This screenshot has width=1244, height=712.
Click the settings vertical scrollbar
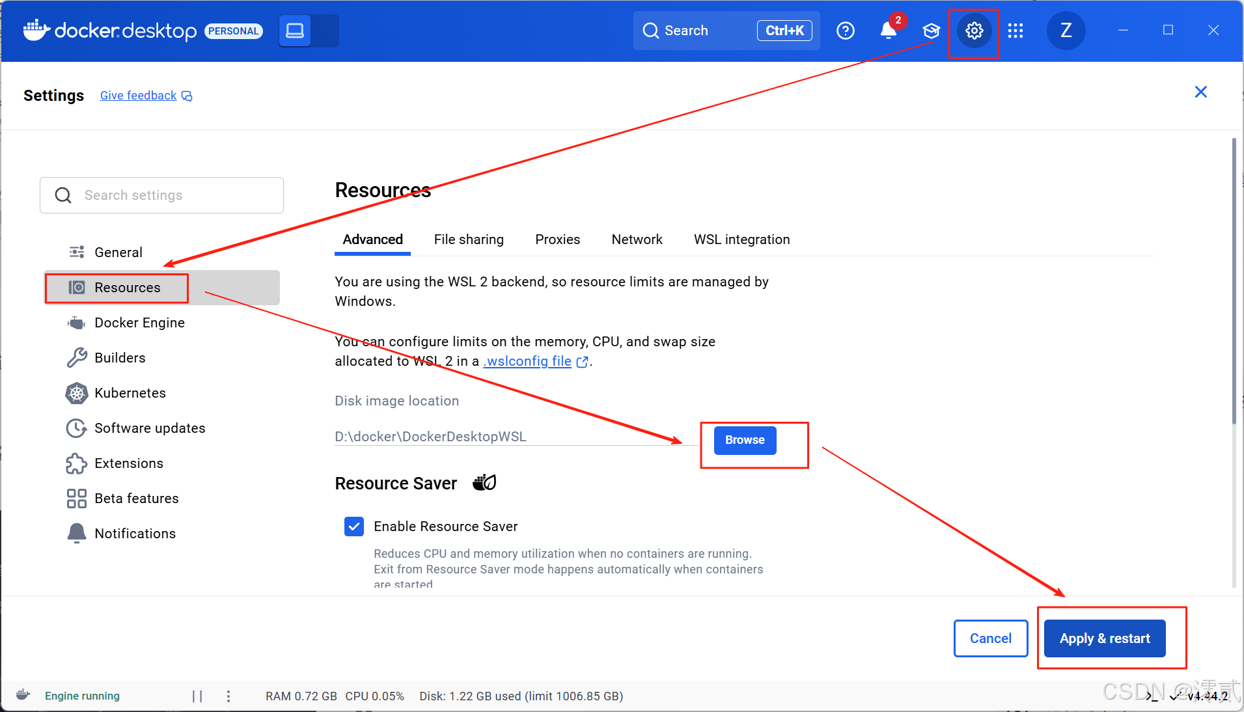(x=1234, y=281)
